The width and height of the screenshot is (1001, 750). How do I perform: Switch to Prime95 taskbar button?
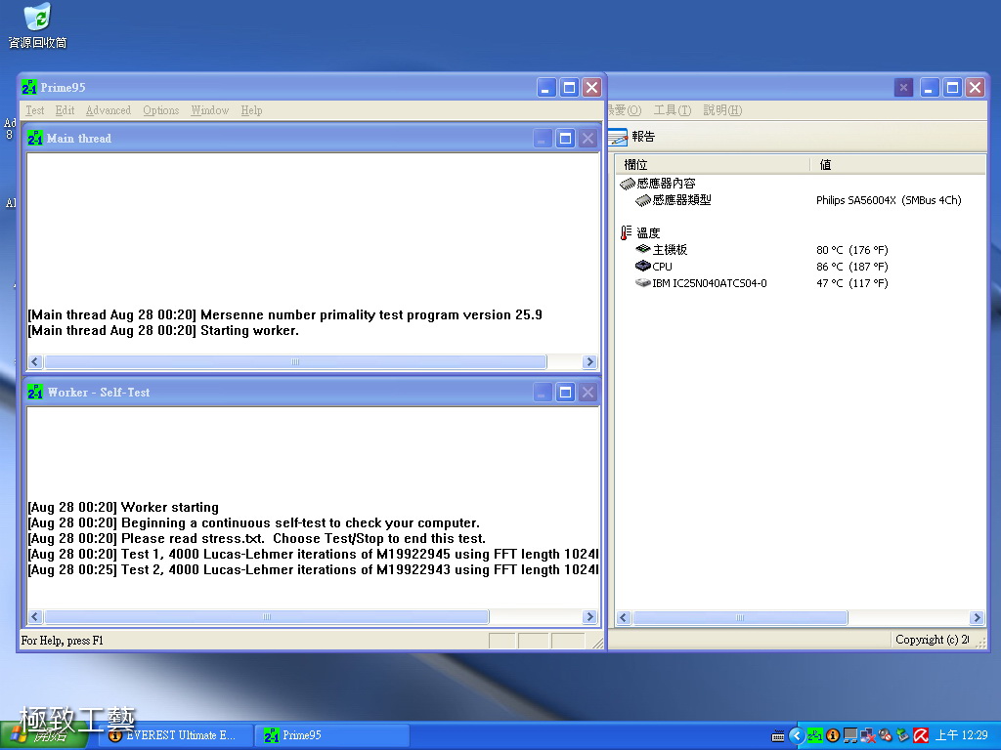pyautogui.click(x=332, y=735)
